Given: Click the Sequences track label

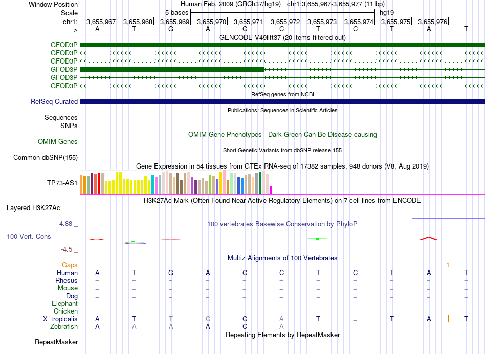Looking at the screenshot, I should click(61, 118).
